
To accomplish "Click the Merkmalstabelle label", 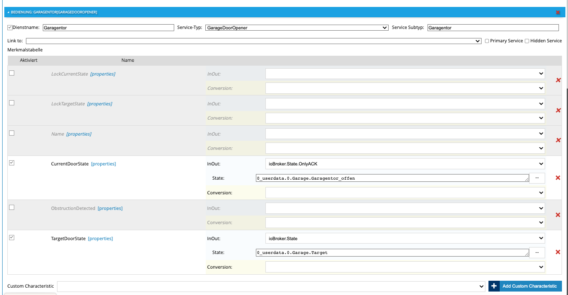I will point(25,50).
